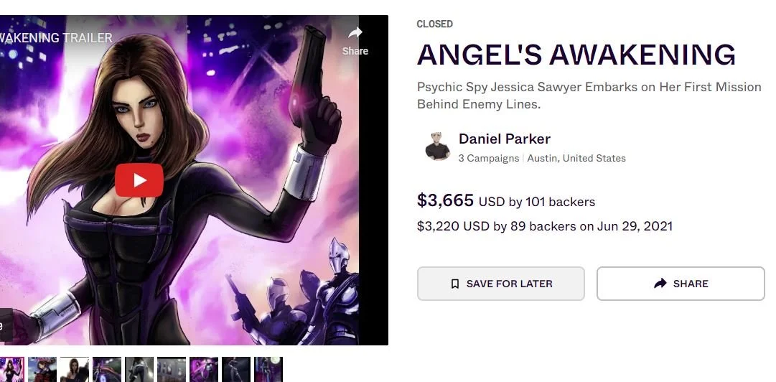Select the sixth gray hallway thumbnail
This screenshot has width=776, height=382.
click(172, 370)
